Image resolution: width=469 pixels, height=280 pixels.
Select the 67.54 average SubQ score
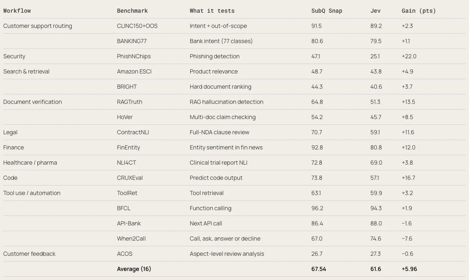319,269
